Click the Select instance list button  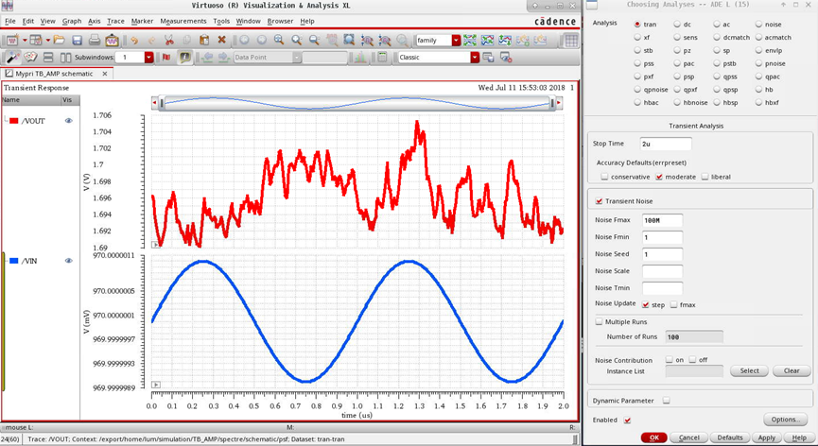[x=749, y=371]
